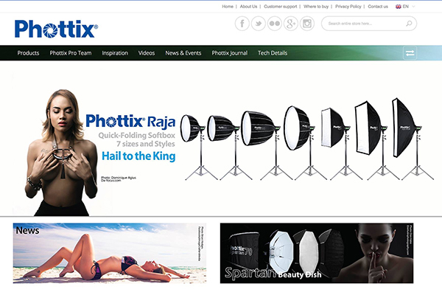Screen dimensions: 442x295
Task: Follow the Where to buy link
Action: click(x=316, y=7)
